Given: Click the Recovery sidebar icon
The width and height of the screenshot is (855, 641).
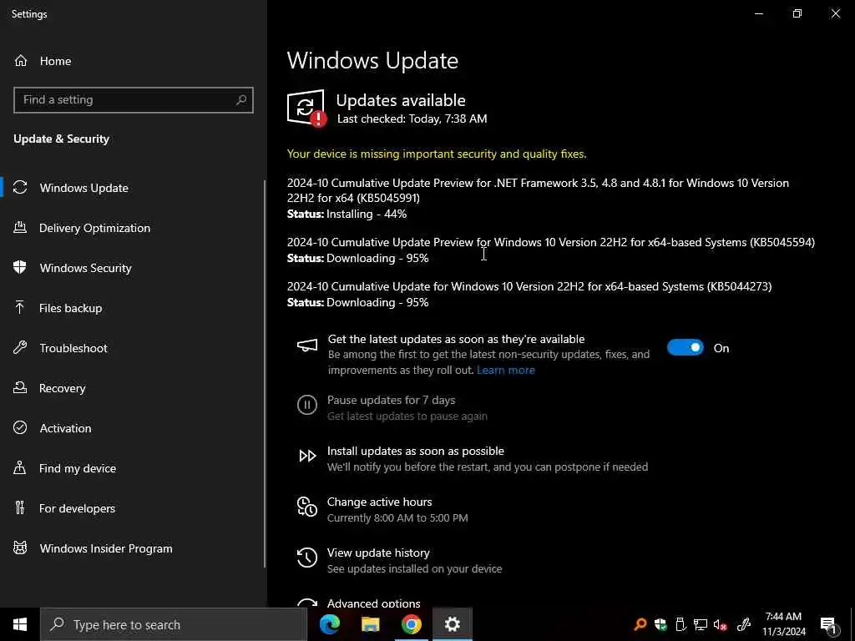Looking at the screenshot, I should (20, 387).
